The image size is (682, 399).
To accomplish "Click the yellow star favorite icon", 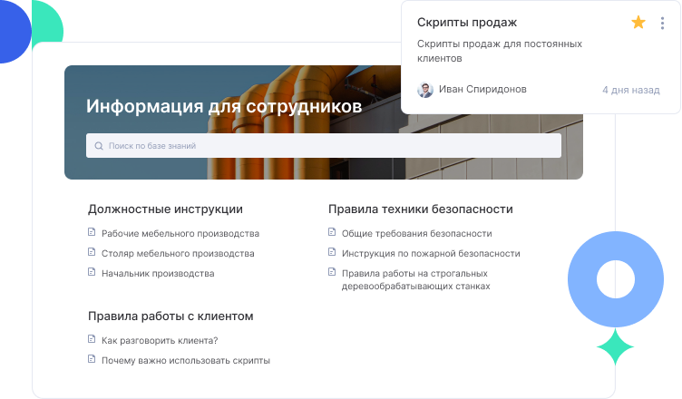I will click(x=638, y=23).
